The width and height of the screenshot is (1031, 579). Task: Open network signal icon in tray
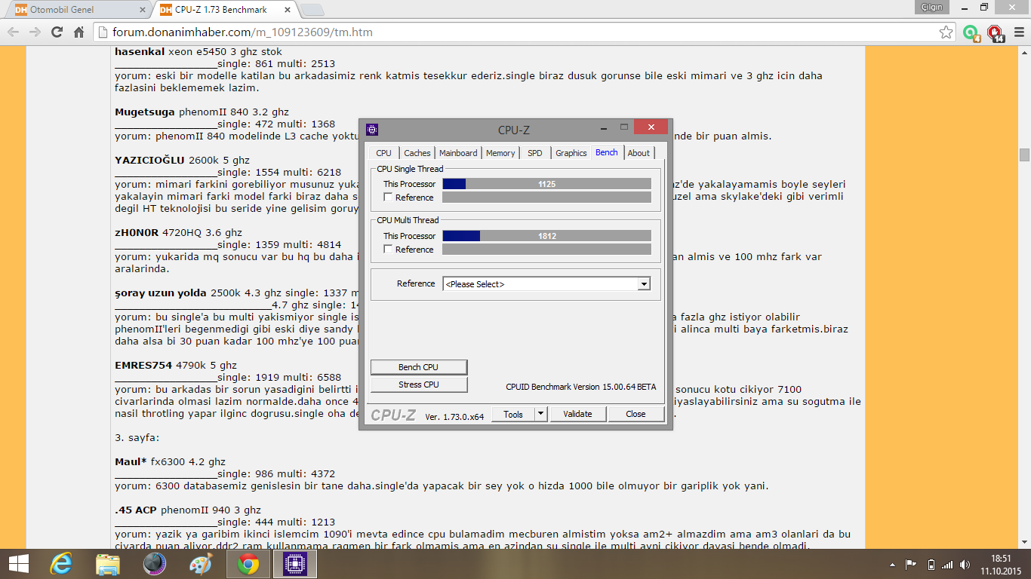pyautogui.click(x=948, y=565)
